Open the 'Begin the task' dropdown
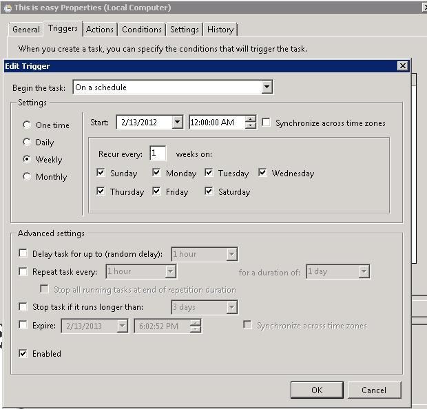 point(267,87)
